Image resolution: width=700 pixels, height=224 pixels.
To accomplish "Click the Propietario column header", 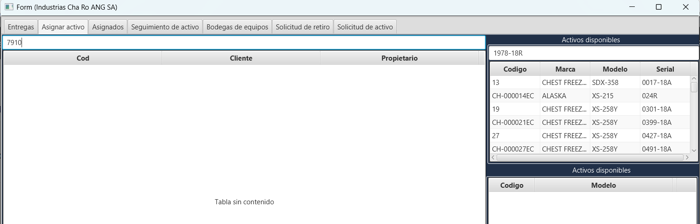I will coord(399,58).
